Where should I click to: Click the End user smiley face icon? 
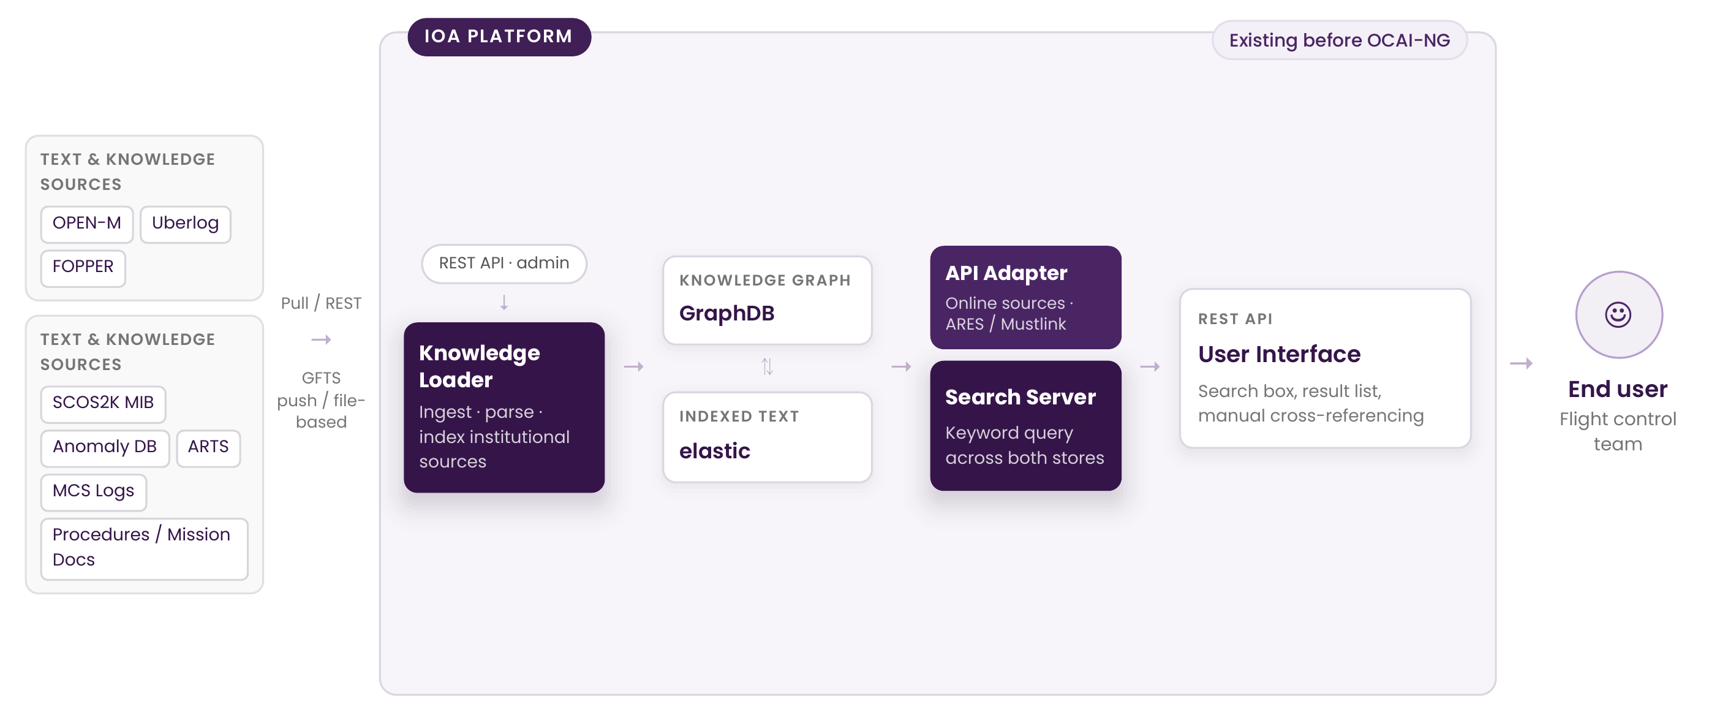(1618, 315)
